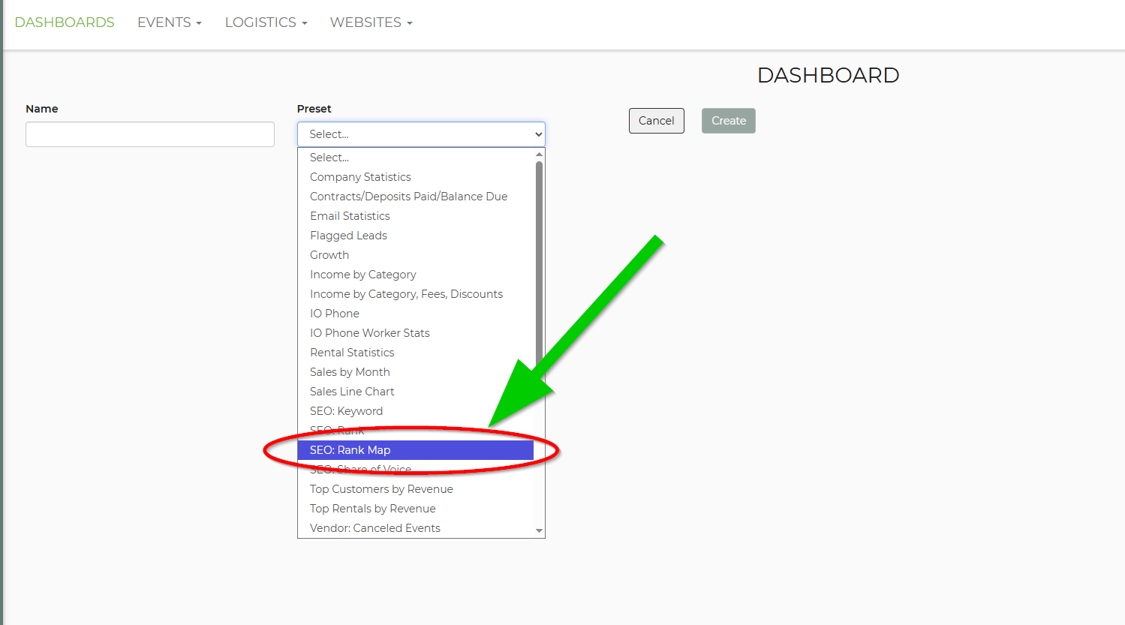1125x625 pixels.
Task: Click the dropdown list scroll-up arrow
Action: (539, 154)
